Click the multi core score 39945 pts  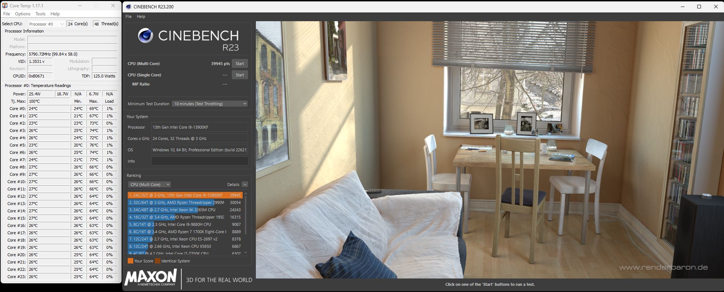220,64
